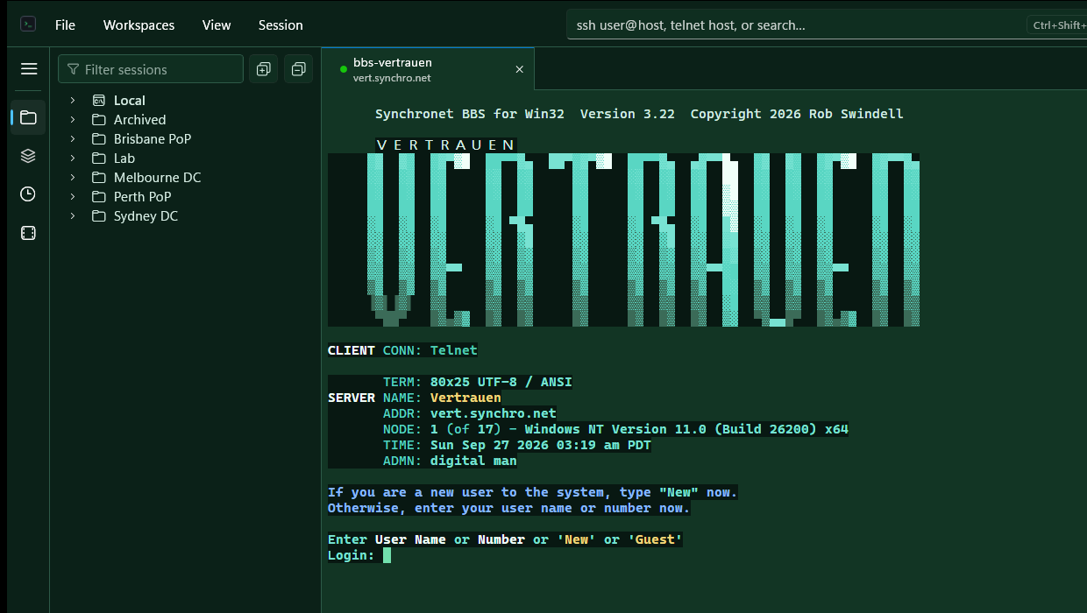Open the stacked layers sidebar icon
Image resolution: width=1087 pixels, height=613 pixels.
tap(28, 156)
